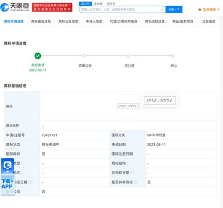Click the crown icon beside 会员服务

point(200,10)
